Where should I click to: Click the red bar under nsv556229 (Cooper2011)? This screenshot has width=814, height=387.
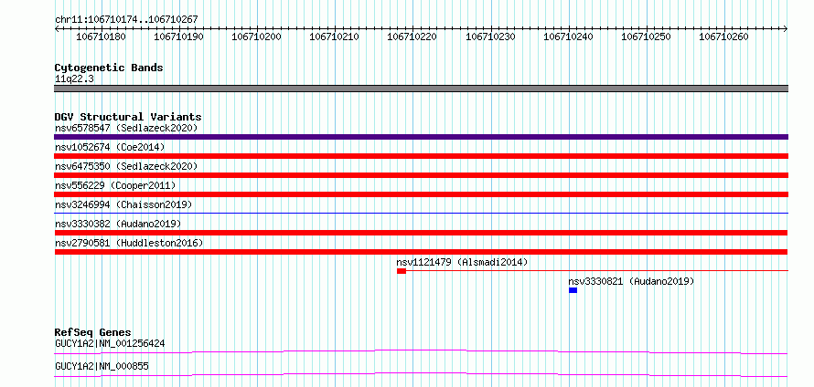[421, 194]
